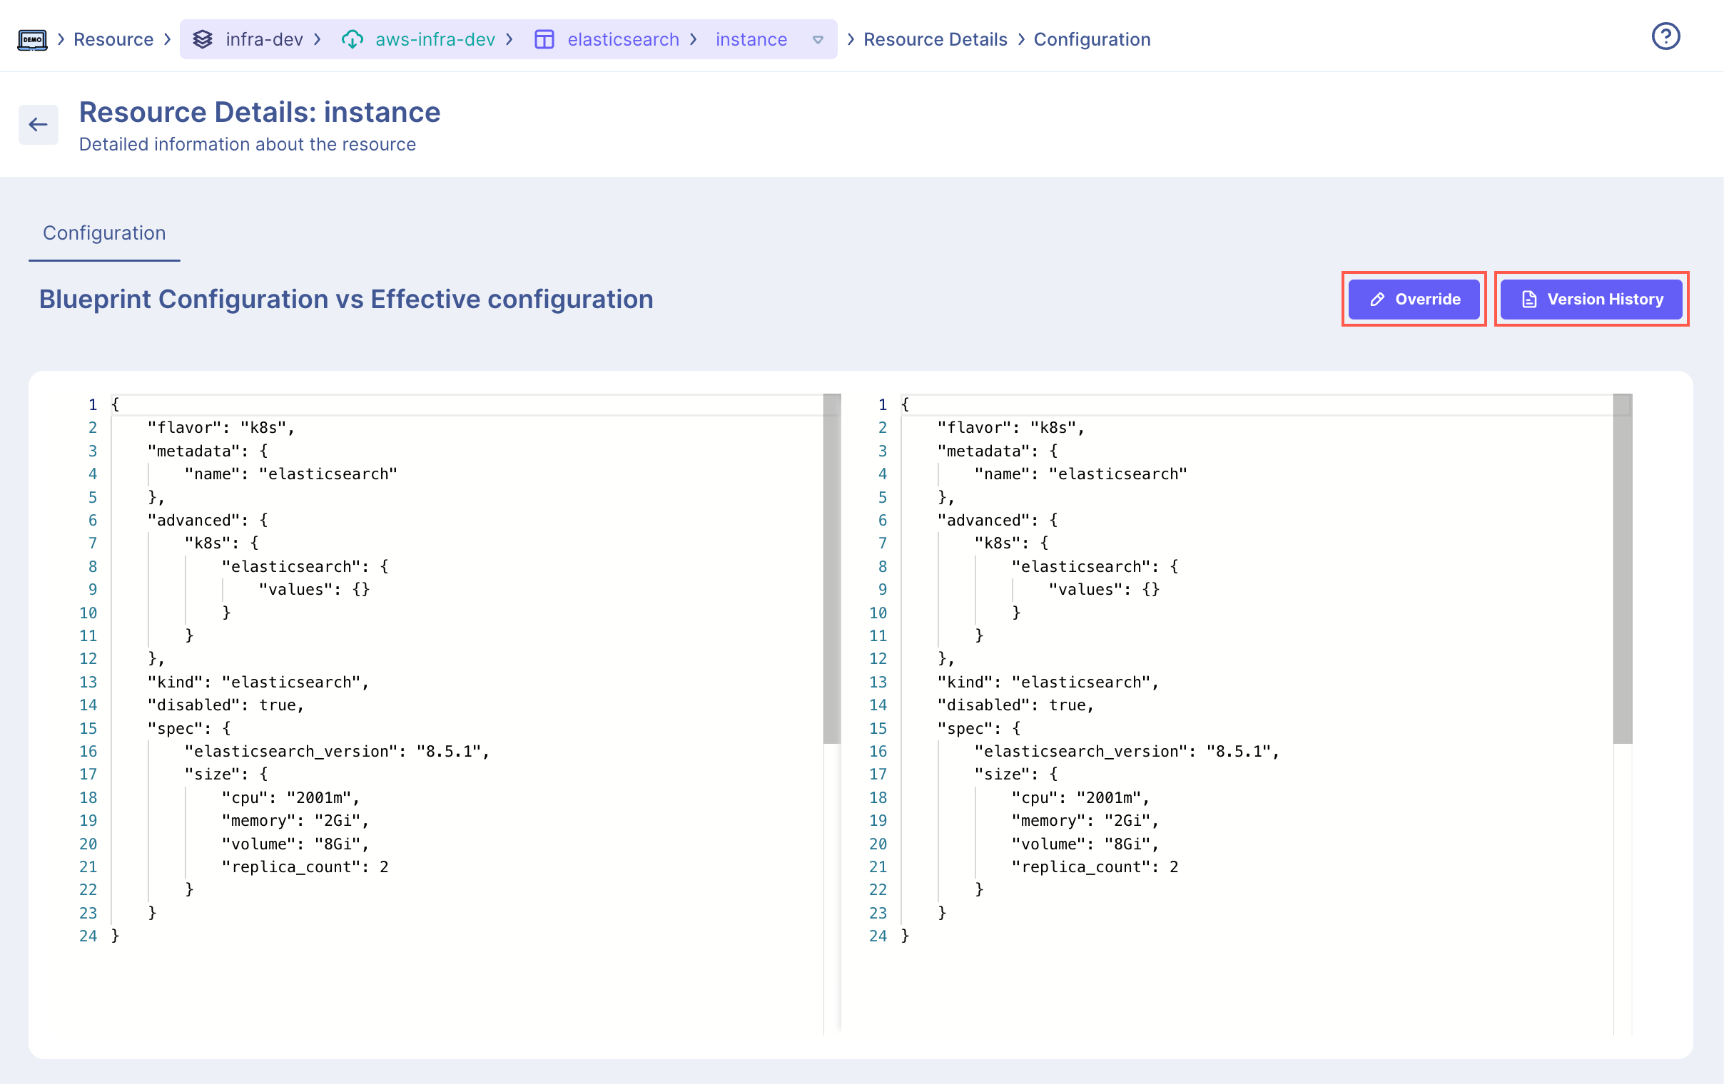The width and height of the screenshot is (1724, 1084).
Task: Click the infra-dev layers stack icon
Action: [x=203, y=39]
